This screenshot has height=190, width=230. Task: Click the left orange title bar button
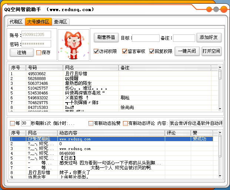click(x=209, y=10)
